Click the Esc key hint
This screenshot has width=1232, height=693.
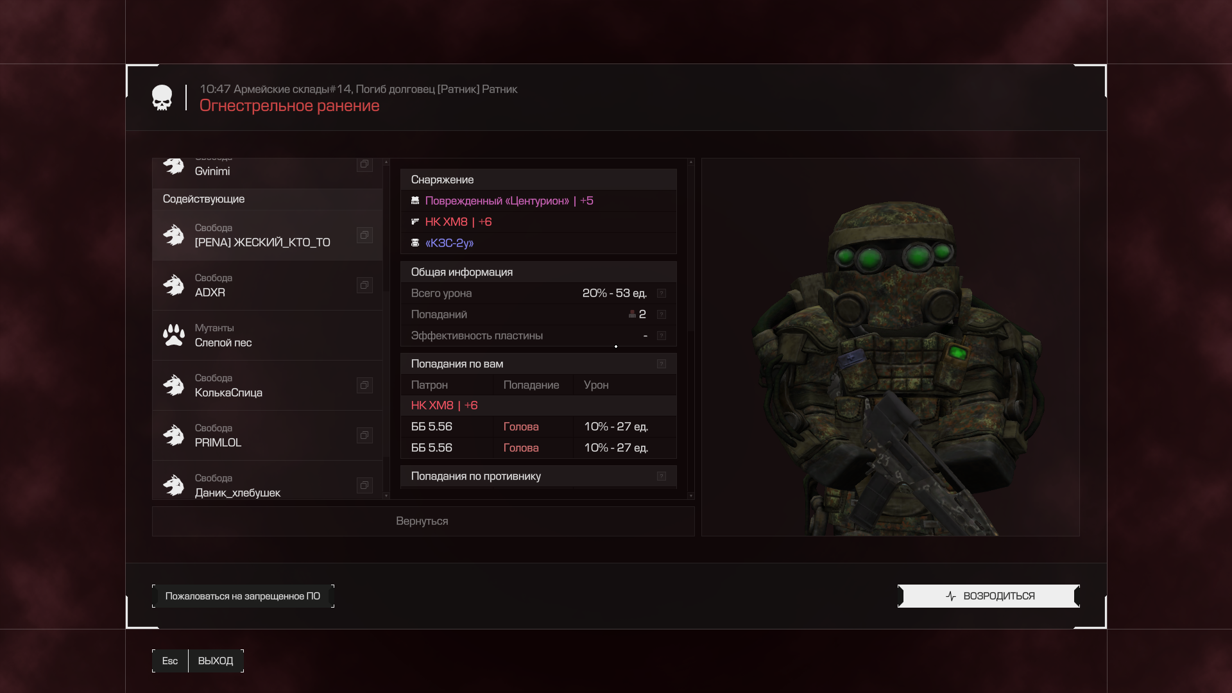(x=170, y=661)
